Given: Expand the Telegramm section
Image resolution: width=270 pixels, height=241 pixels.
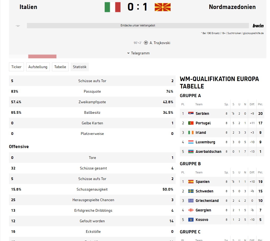Looking at the screenshot, I should coord(138,53).
